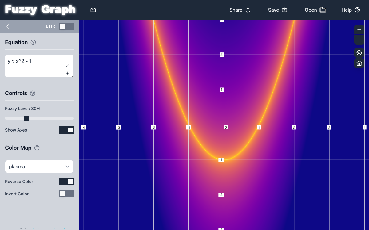Click the recenter target icon
This screenshot has width=369, height=230.
point(359,53)
